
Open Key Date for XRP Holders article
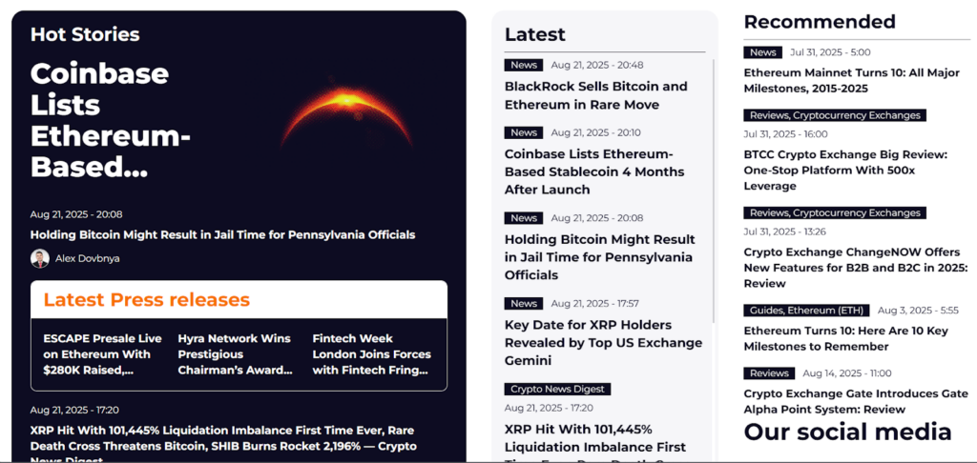pos(603,343)
